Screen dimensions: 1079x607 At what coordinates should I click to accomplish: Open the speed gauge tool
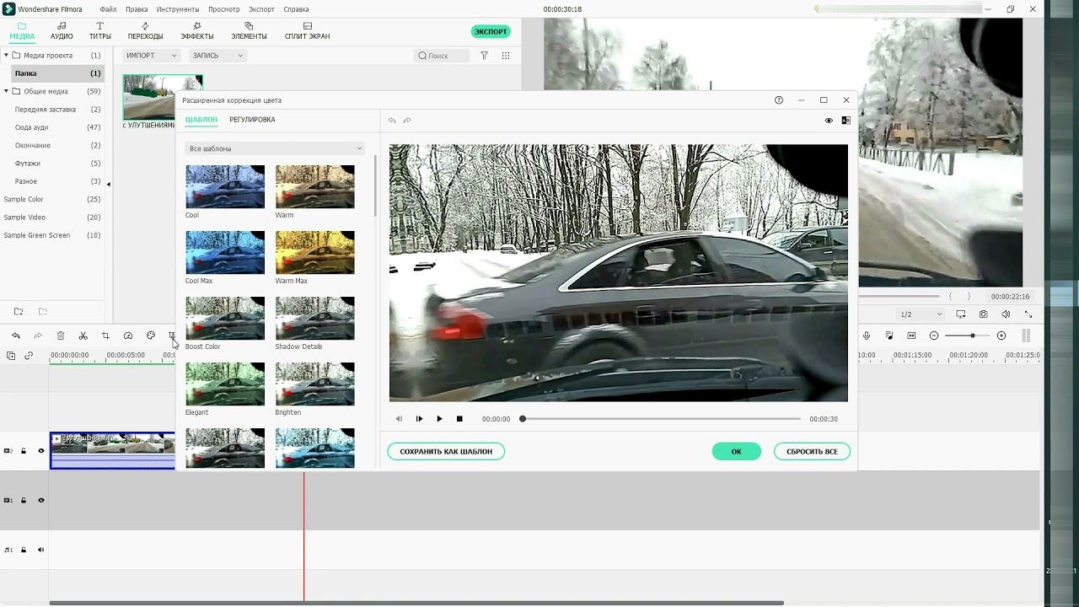(x=128, y=336)
